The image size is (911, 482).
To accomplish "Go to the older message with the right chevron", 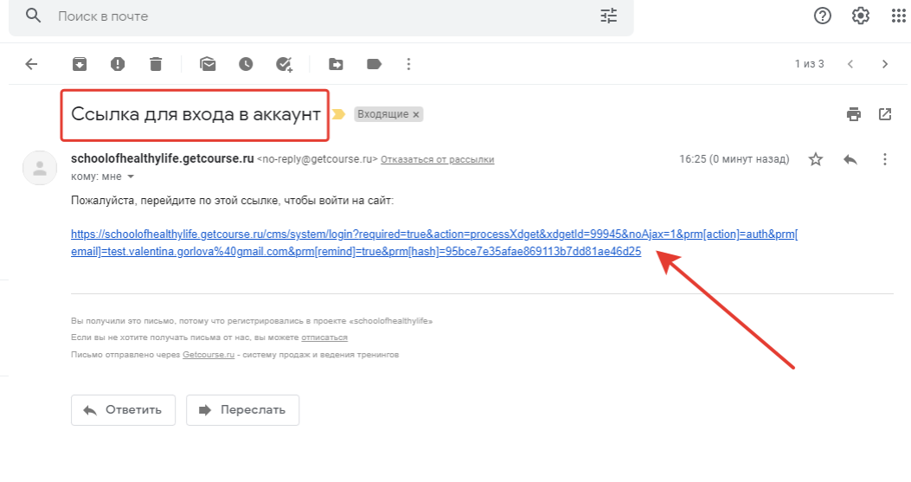I will point(885,64).
